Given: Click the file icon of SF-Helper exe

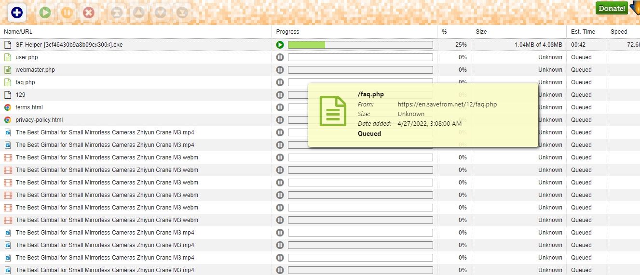Looking at the screenshot, I should (8, 45).
